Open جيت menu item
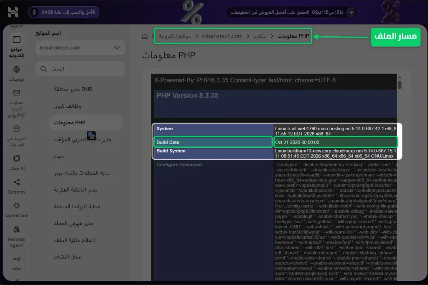The image size is (428, 285). coord(59,156)
